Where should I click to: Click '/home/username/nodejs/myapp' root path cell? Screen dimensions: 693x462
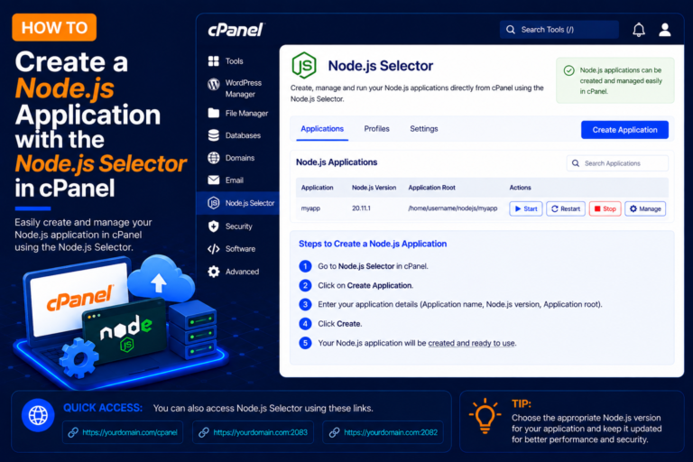click(453, 208)
